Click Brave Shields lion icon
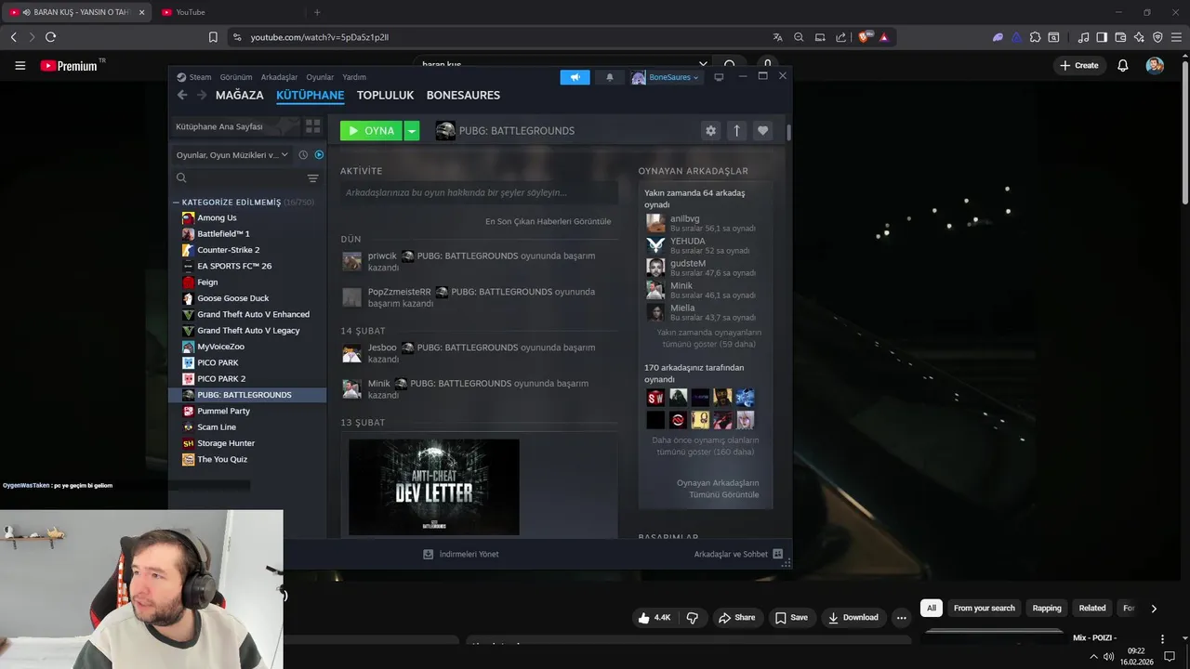Screen dimensions: 1190x669 865,37
